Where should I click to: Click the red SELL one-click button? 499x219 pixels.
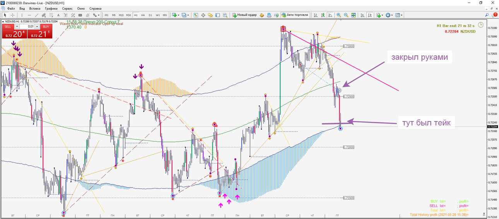pos(9,27)
